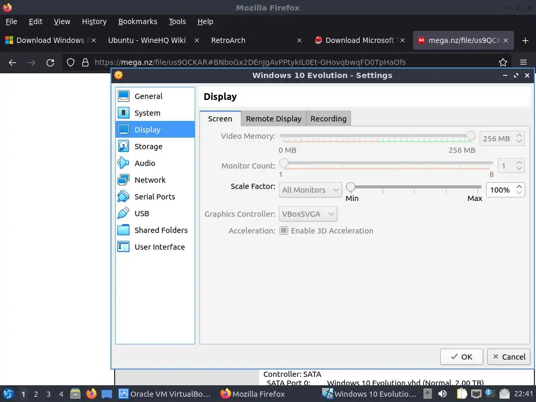The width and height of the screenshot is (536, 402).
Task: Open Firefox Help menu
Action: [x=205, y=21]
